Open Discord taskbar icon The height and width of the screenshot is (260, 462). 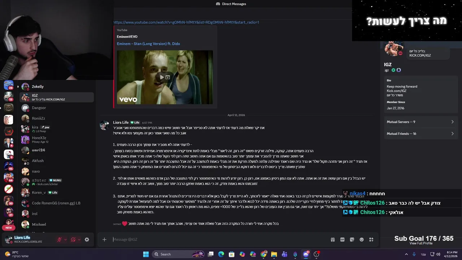point(306,254)
